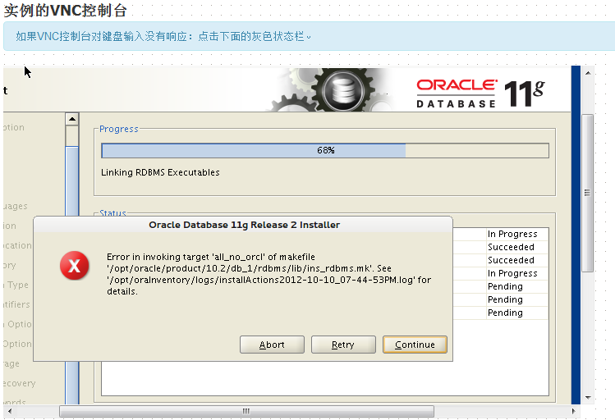This screenshot has height=420, width=615.
Task: Continue past the installer error
Action: (415, 345)
